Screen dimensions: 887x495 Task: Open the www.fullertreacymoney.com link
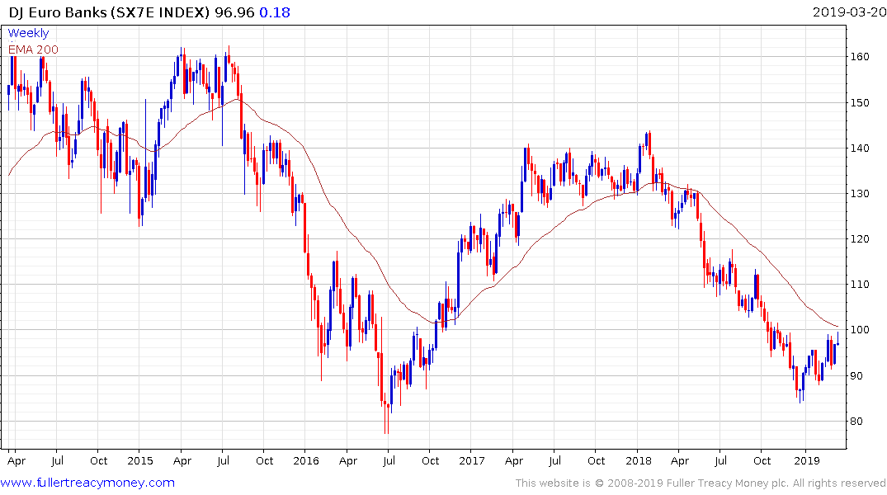tap(87, 483)
